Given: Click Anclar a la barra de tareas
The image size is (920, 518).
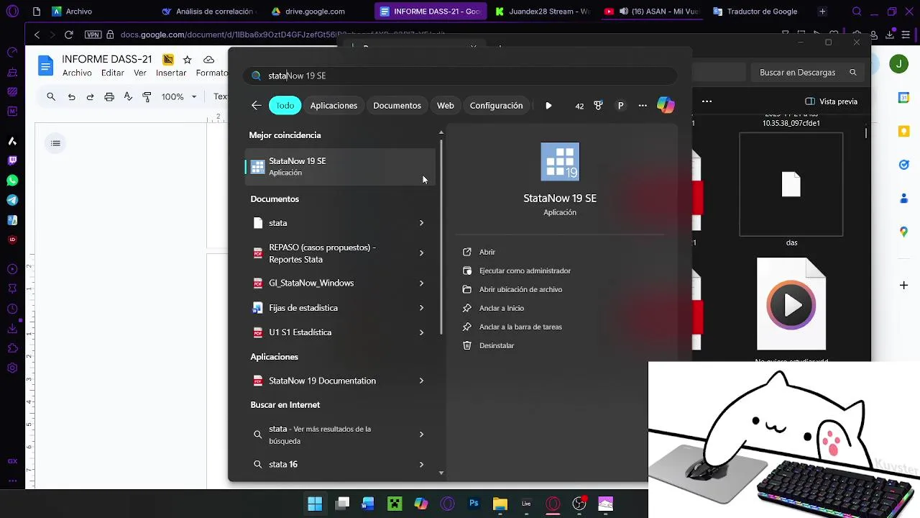Looking at the screenshot, I should tap(520, 327).
